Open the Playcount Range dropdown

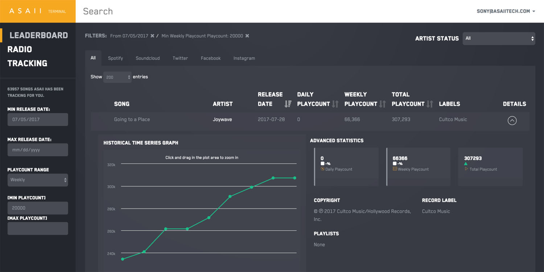[x=38, y=180]
